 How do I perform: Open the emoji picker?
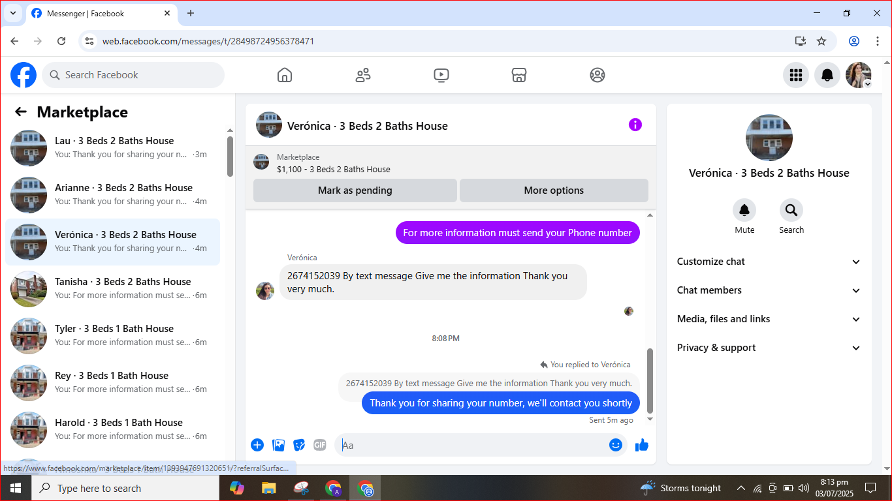coord(616,445)
